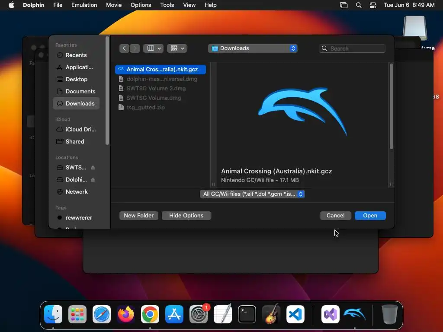Click tsg_gutted.zip file
Screen dimensions: 443x332
click(x=161, y=108)
